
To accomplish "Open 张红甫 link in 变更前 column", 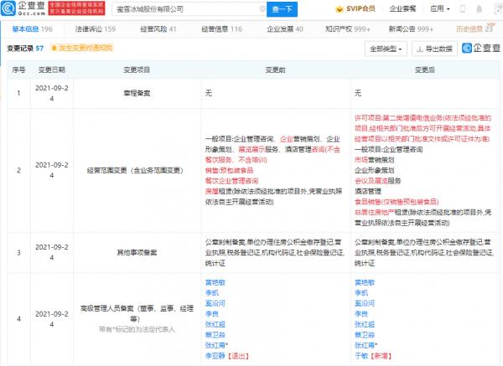I will 216,345.
